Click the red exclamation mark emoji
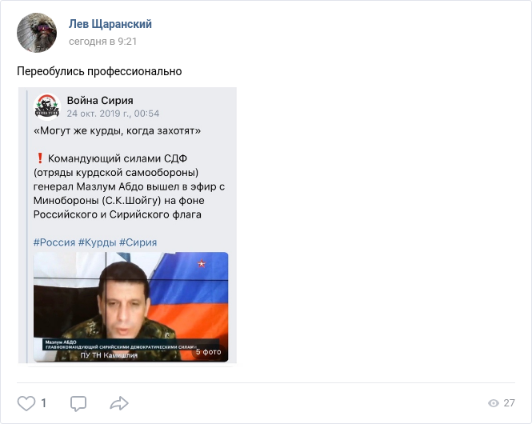 pos(40,158)
